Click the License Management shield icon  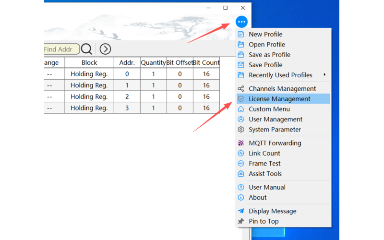coord(241,99)
